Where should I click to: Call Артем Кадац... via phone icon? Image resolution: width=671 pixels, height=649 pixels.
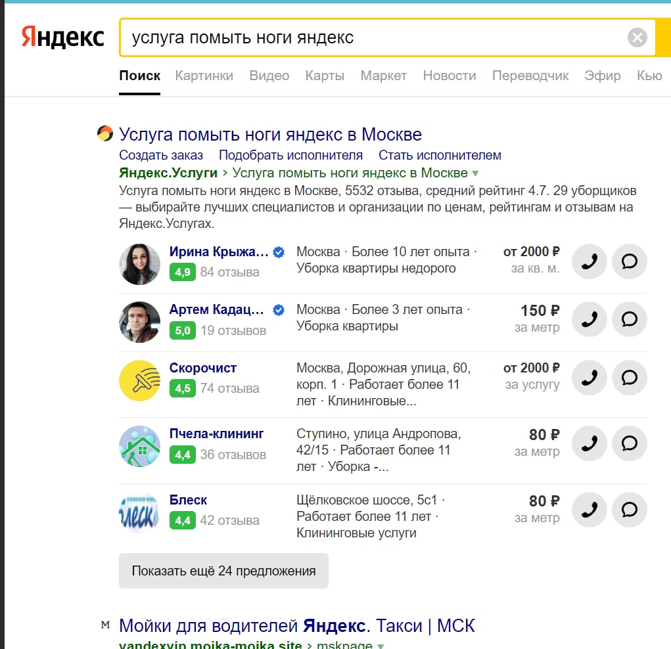point(590,319)
